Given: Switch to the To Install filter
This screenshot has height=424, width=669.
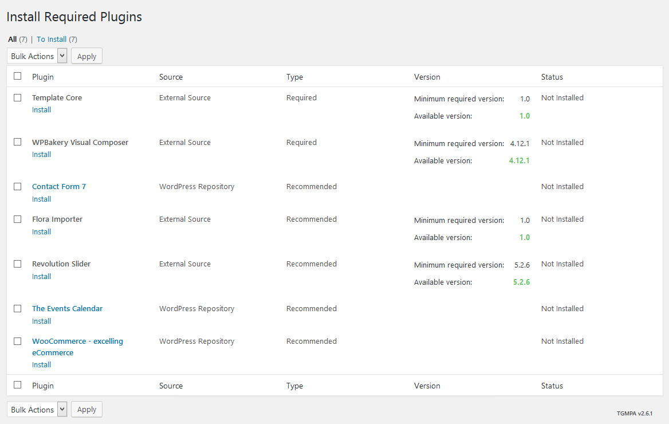Looking at the screenshot, I should (52, 40).
